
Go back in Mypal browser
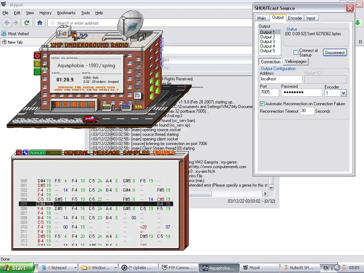(7, 23)
